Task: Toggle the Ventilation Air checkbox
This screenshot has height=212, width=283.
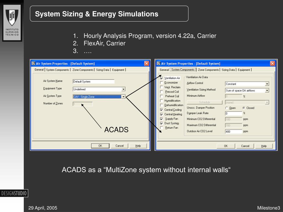Action: pyautogui.click(x=161, y=78)
